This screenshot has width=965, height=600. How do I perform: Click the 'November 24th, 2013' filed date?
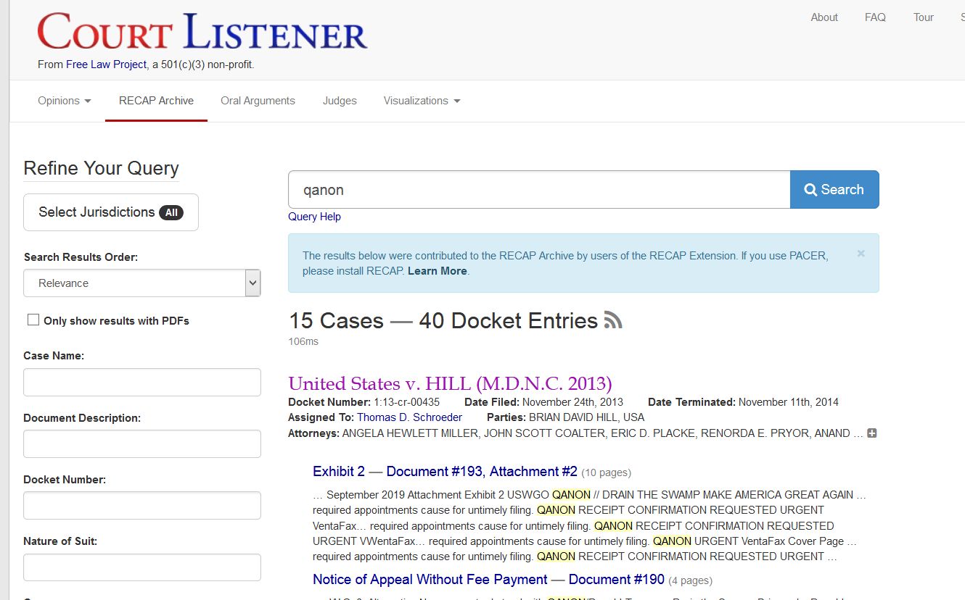click(572, 402)
